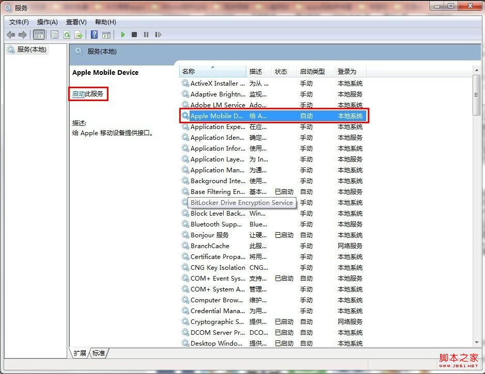Select the COM+ Event System service row
Viewport: 485px width, 374px height.
273,278
